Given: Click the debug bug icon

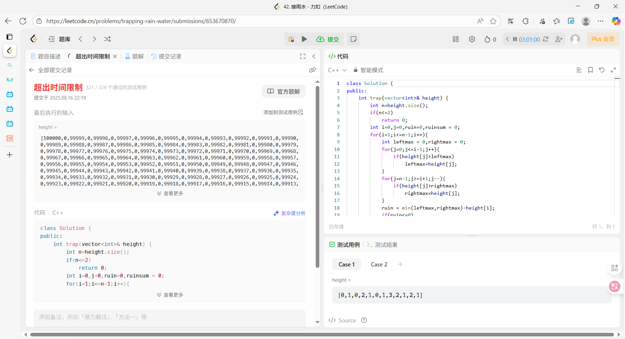Looking at the screenshot, I should click(x=291, y=39).
